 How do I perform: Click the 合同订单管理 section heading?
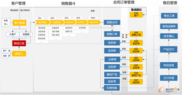click(124, 2)
